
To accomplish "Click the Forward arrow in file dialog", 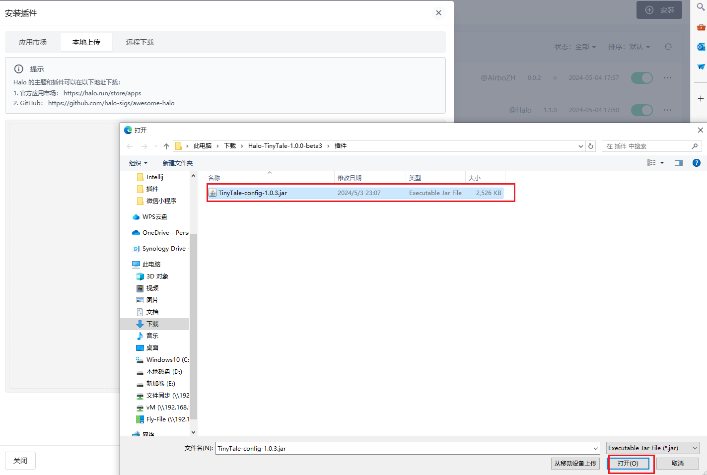I will click(x=144, y=146).
